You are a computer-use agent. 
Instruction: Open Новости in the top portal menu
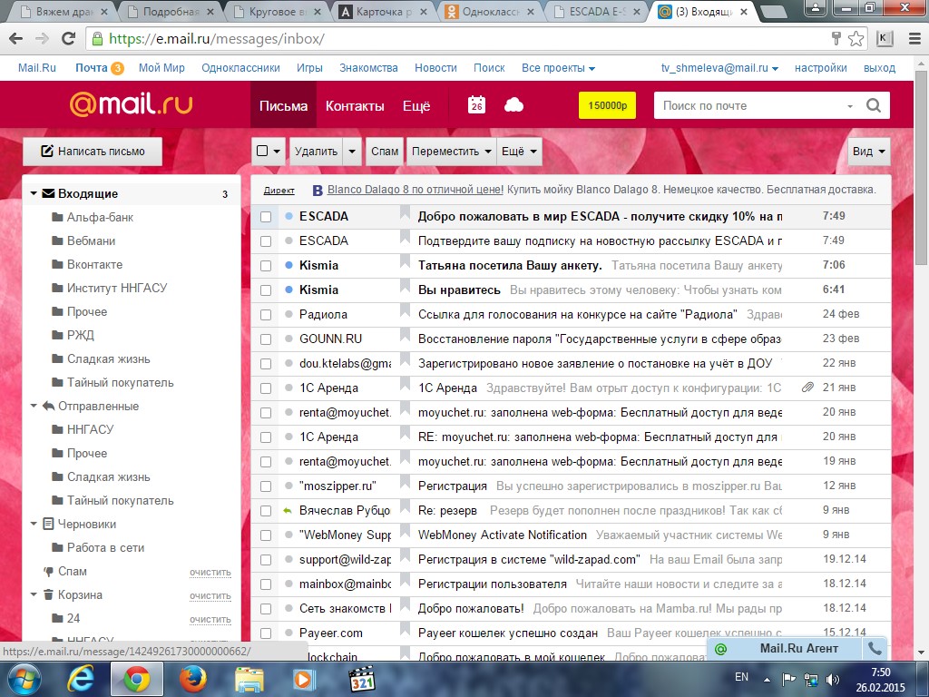(x=435, y=67)
